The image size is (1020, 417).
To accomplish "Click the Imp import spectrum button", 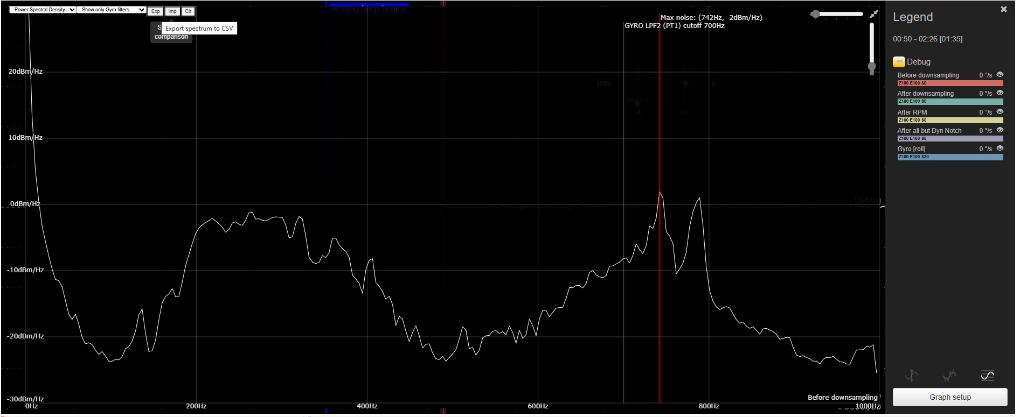I will click(x=172, y=11).
